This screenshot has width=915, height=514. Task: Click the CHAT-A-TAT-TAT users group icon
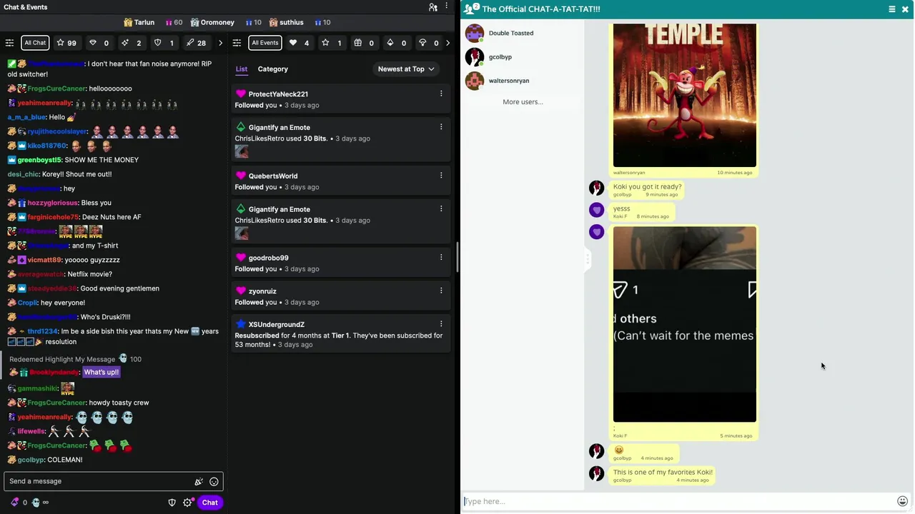[470, 9]
